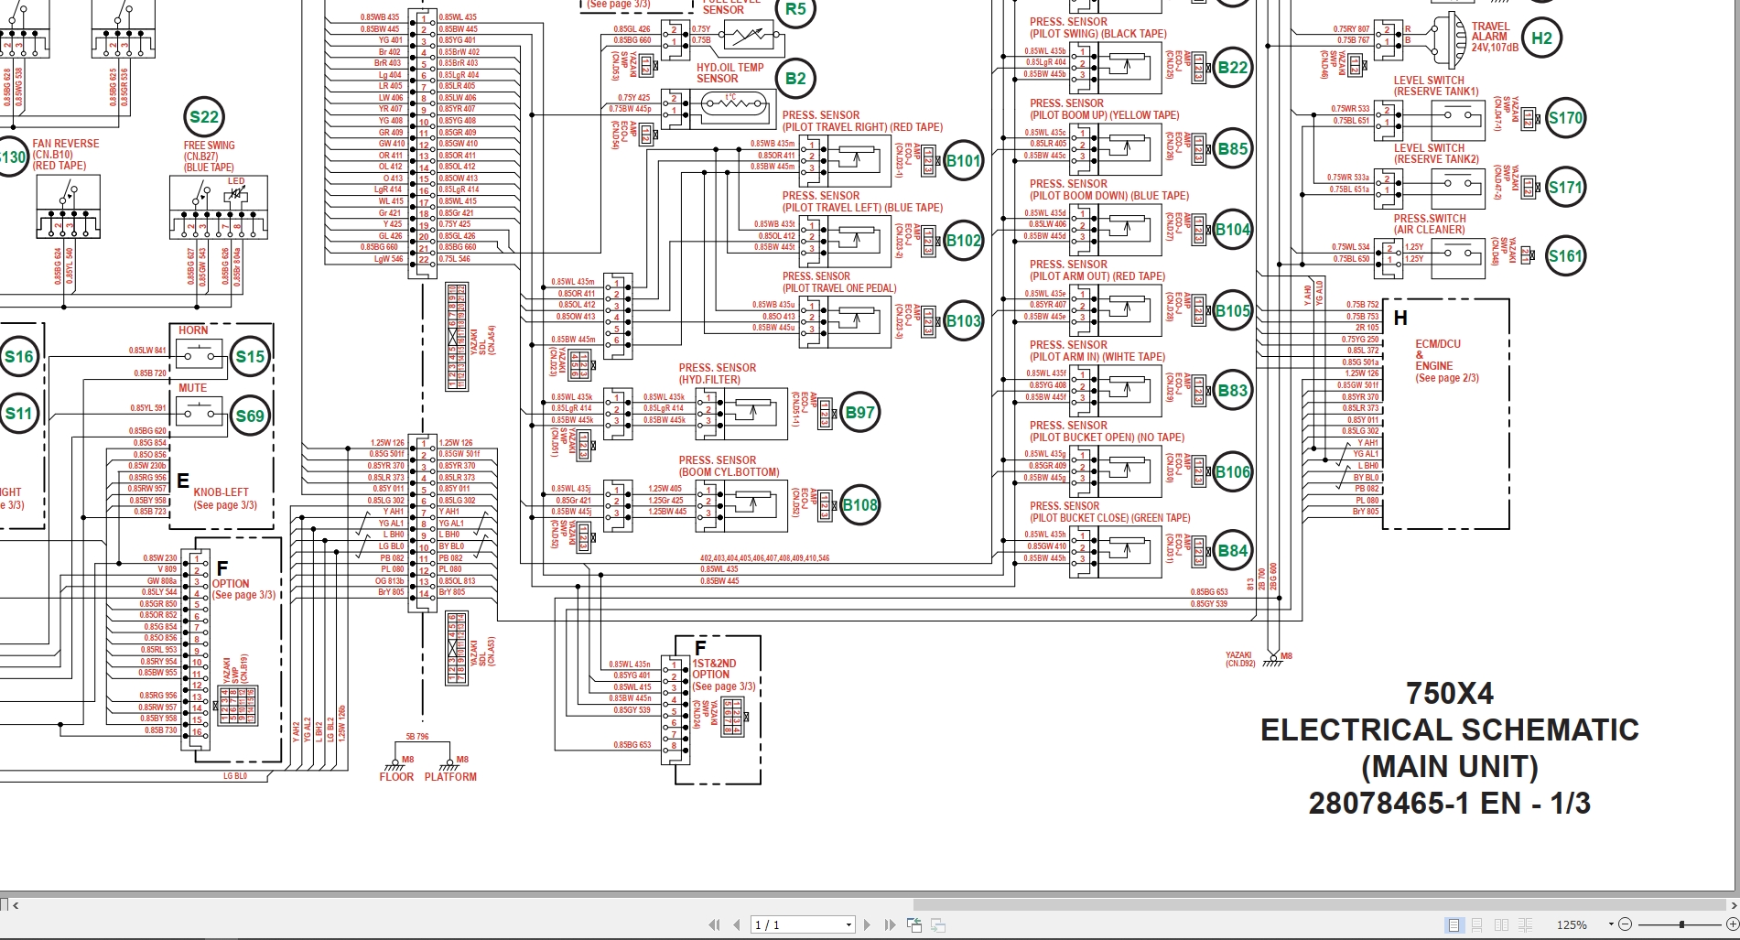Zoom out using the minus icon

[1626, 924]
